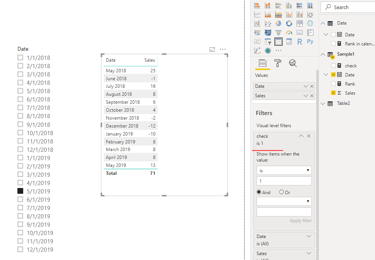This screenshot has width=375, height=260.
Task: Select the 100% stacked bar chart visual
Action: 299,5
